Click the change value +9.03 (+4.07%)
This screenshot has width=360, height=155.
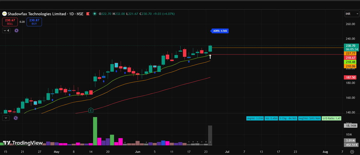(164, 14)
